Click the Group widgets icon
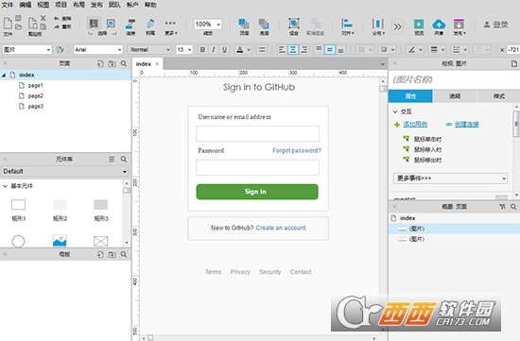Screen dimensions: 520x341 point(294,24)
